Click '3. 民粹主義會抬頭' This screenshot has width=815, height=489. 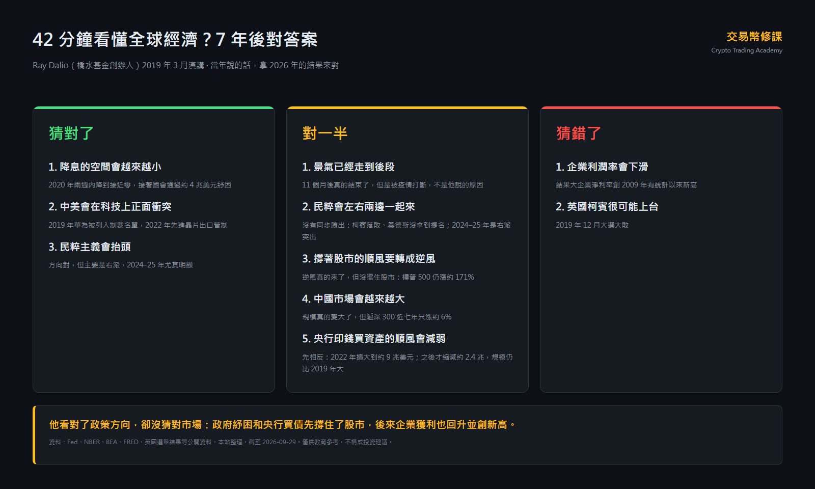coord(90,247)
